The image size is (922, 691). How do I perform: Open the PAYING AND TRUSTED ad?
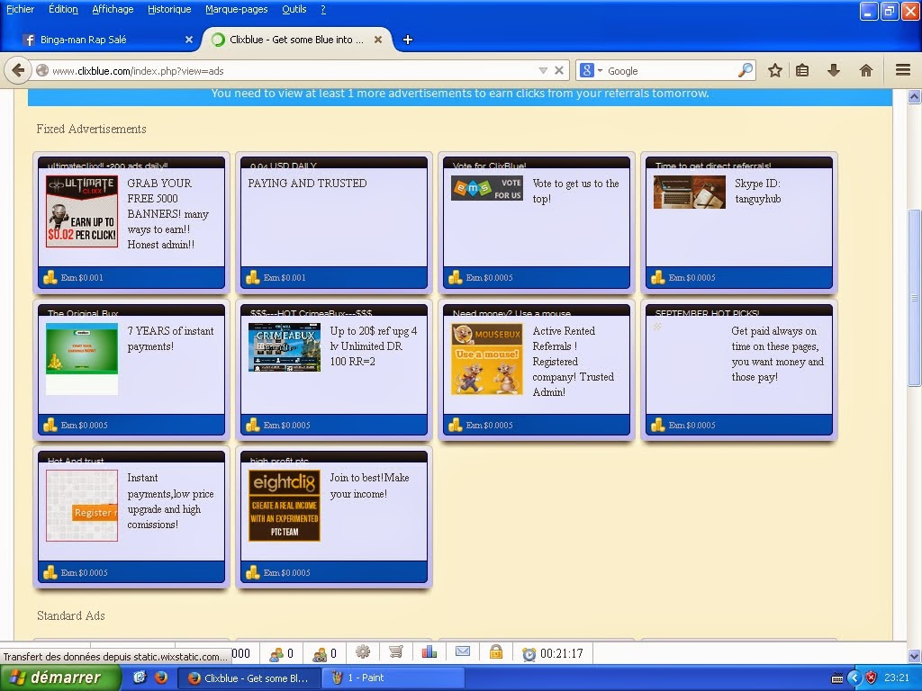click(x=307, y=184)
